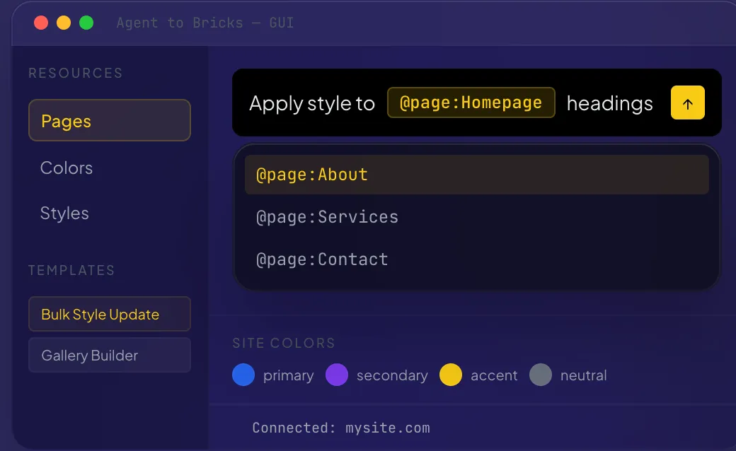Select the yellow accent color swatch
Screen dimensions: 736x451
coord(451,375)
